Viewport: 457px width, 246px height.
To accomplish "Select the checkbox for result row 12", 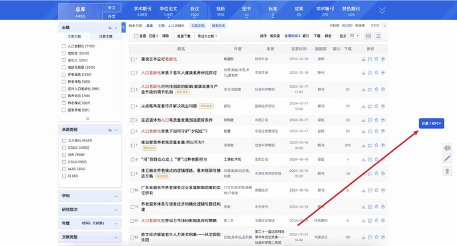I will 132,221.
